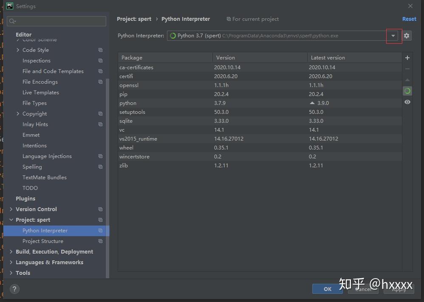Toggle the Conda package manager mode

click(407, 90)
